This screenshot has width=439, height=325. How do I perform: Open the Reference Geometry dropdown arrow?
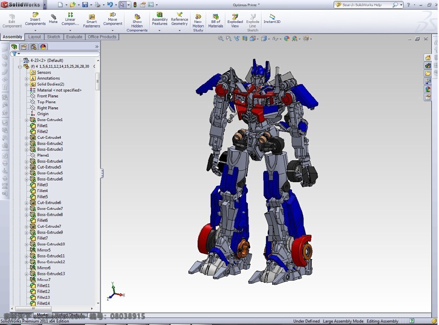[179, 30]
